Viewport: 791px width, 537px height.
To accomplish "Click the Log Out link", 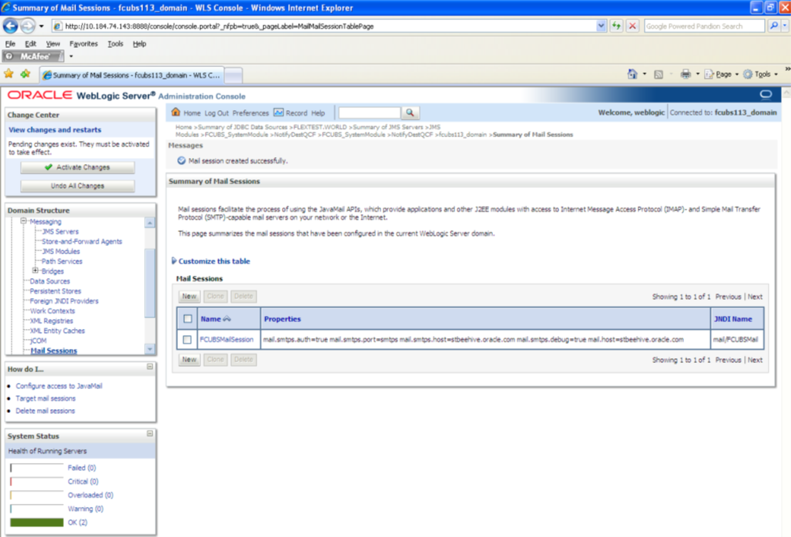I will tap(216, 113).
